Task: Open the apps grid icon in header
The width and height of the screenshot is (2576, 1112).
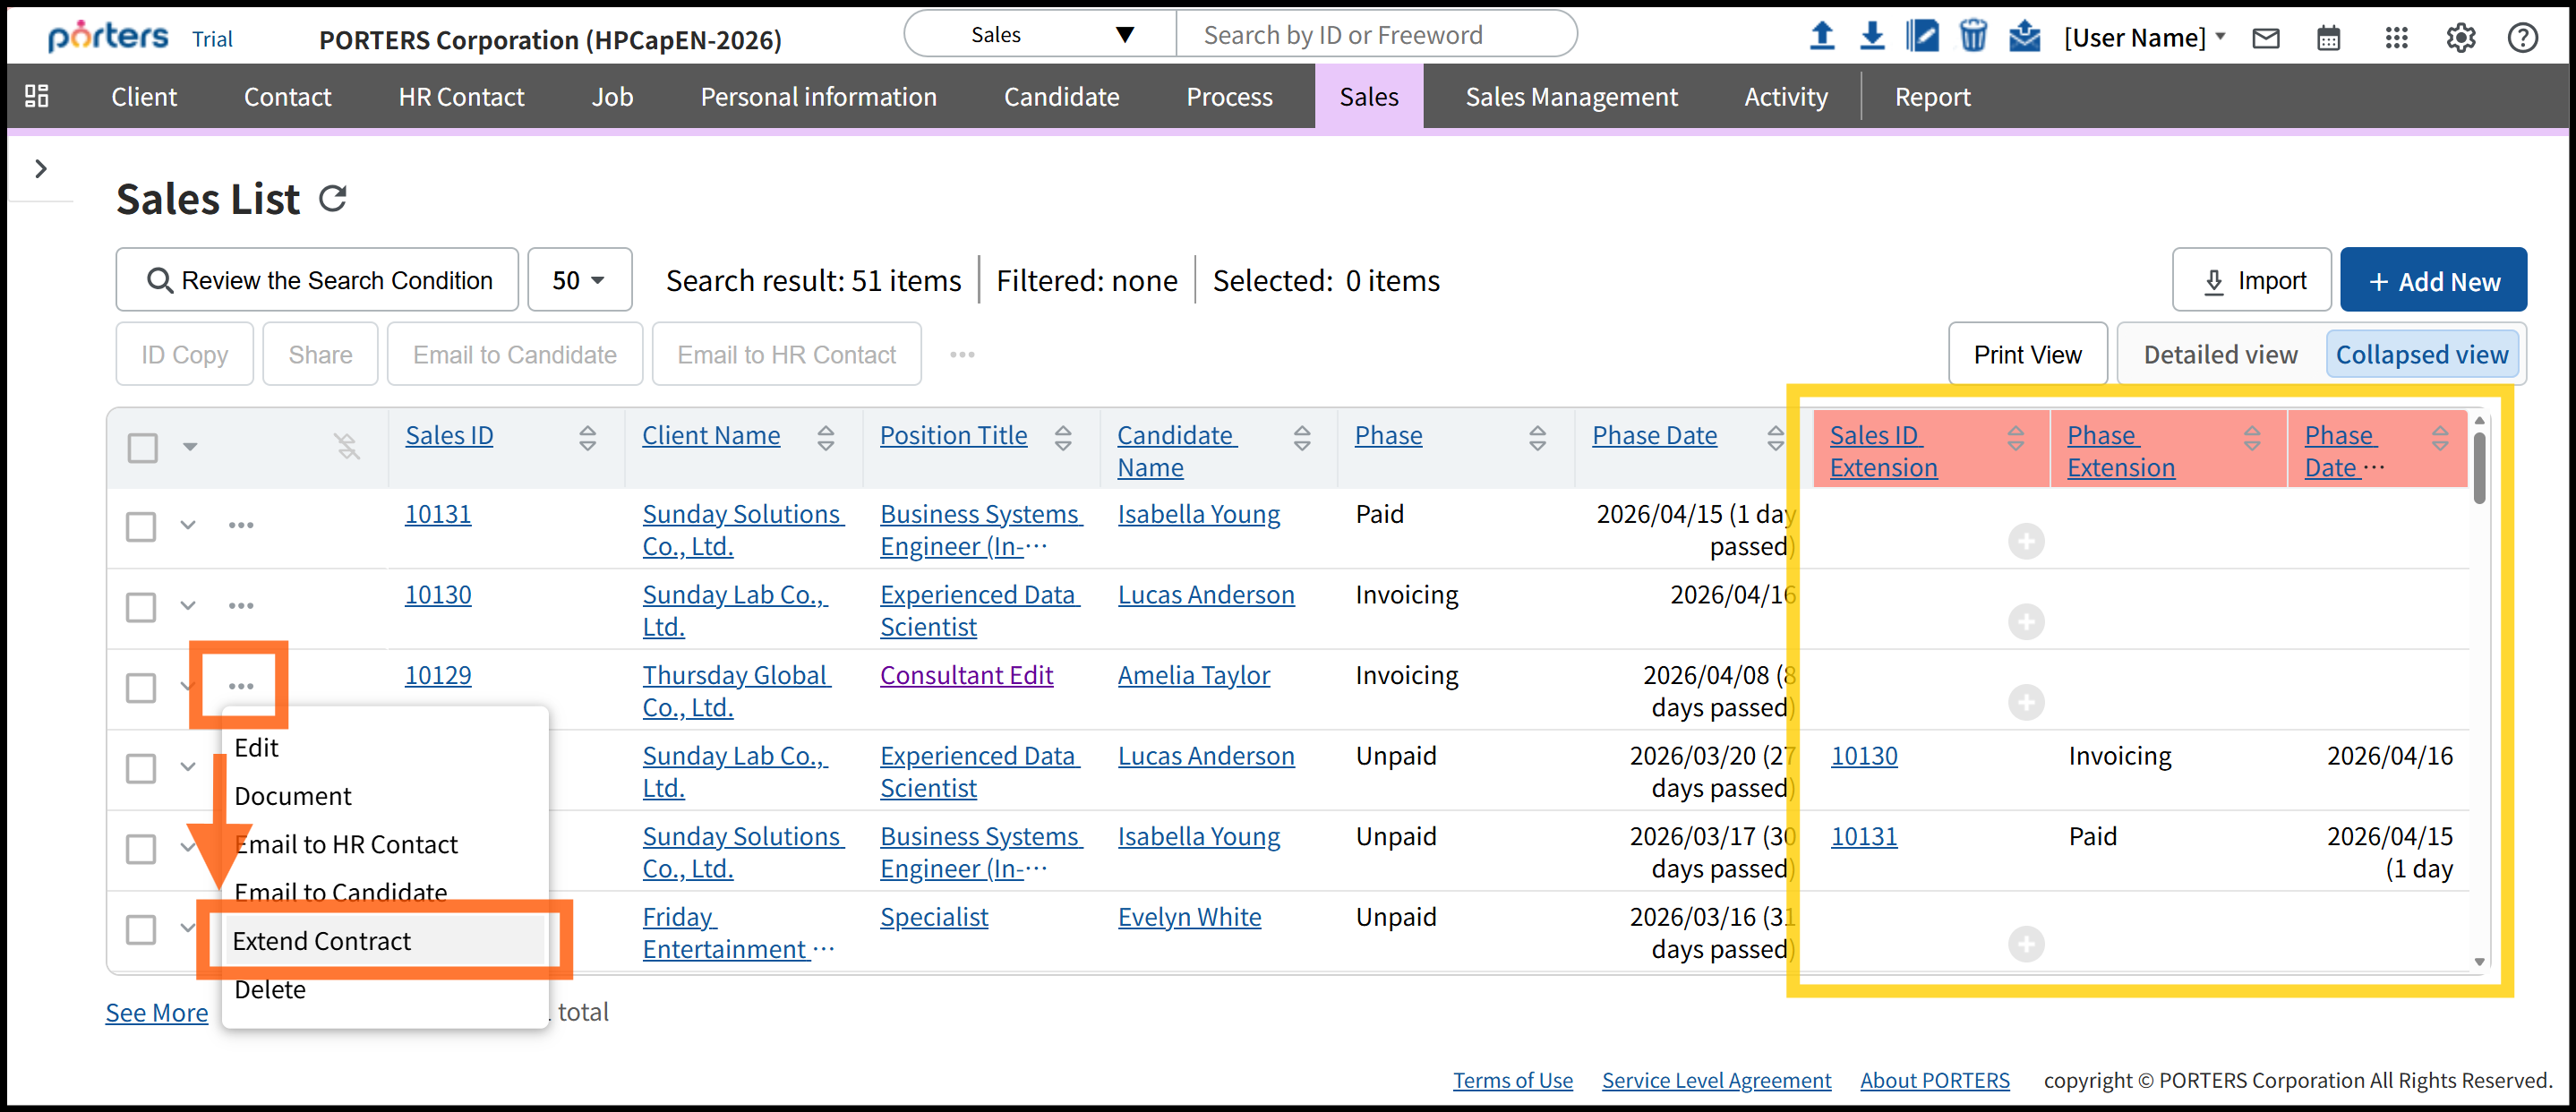Action: tap(2396, 38)
